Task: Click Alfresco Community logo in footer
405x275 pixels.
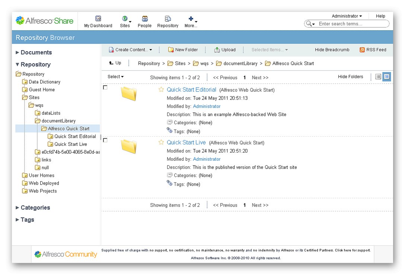Action: coord(66,254)
